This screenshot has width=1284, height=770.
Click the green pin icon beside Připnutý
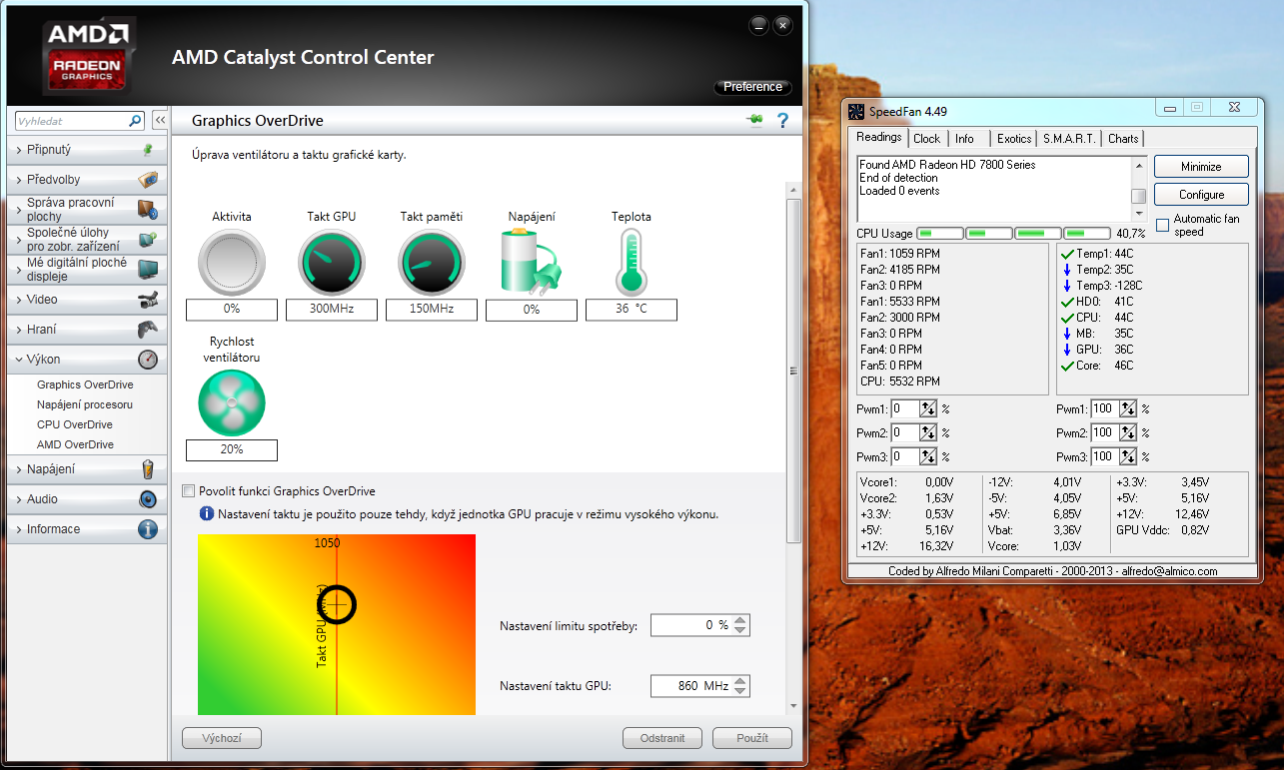pos(148,150)
